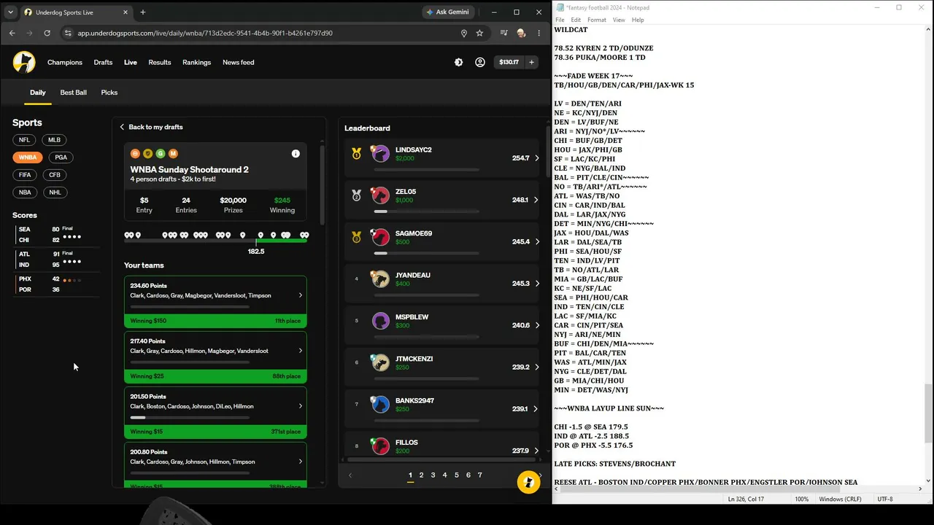Viewport: 934px width, 525px height.
Task: Open the Chrome tab search dropdown
Action: [x=10, y=12]
